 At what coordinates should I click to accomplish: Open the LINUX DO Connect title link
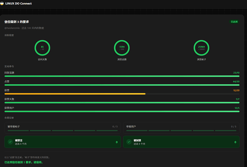pos(18,4)
